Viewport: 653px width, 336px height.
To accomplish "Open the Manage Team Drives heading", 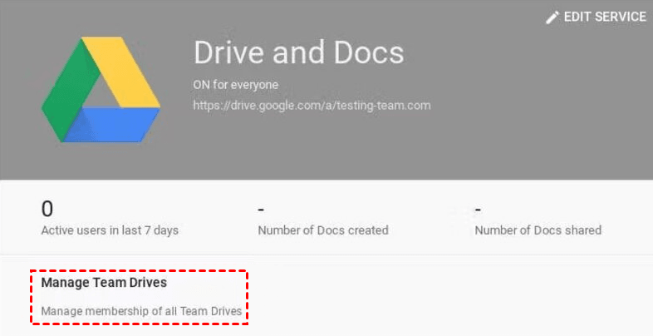I will pos(104,283).
